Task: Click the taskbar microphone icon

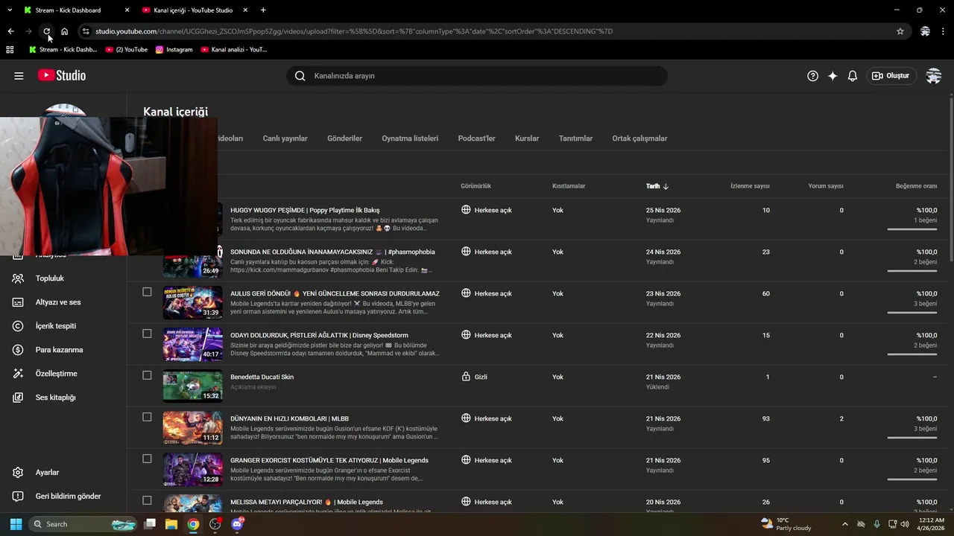Action: coord(876,524)
